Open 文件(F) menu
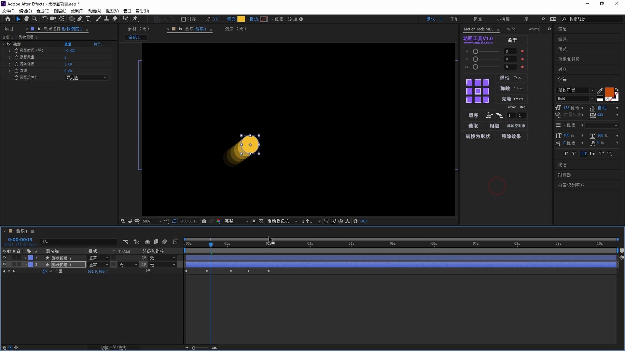This screenshot has height=351, width=625. coord(8,11)
